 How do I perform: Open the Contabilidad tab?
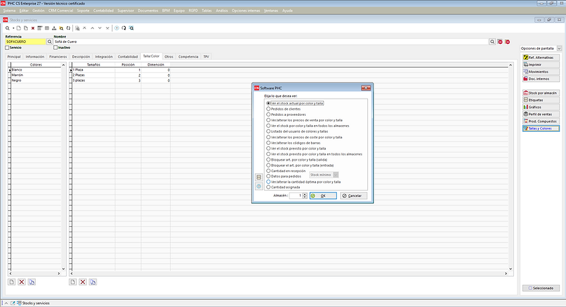128,57
